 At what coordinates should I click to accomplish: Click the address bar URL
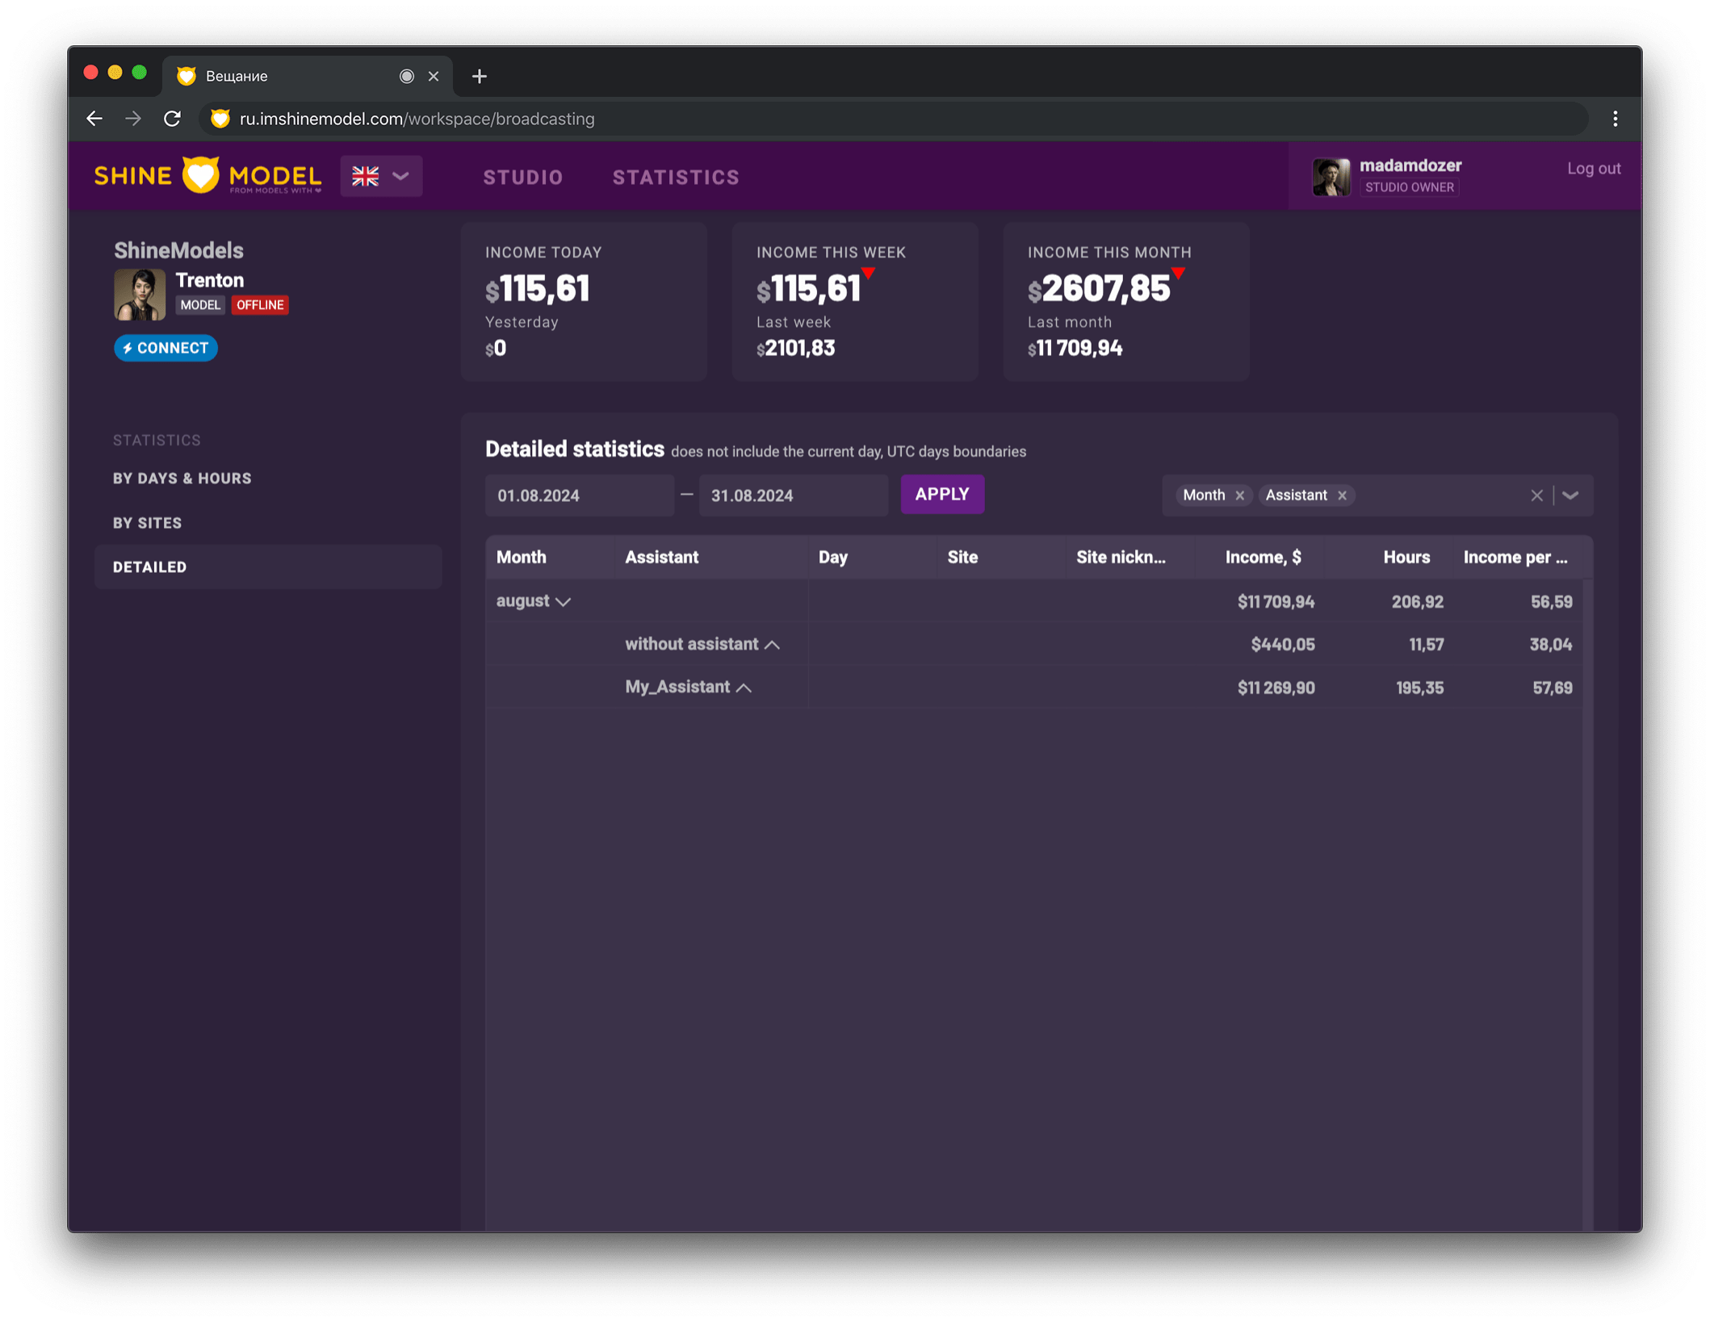pos(417,119)
